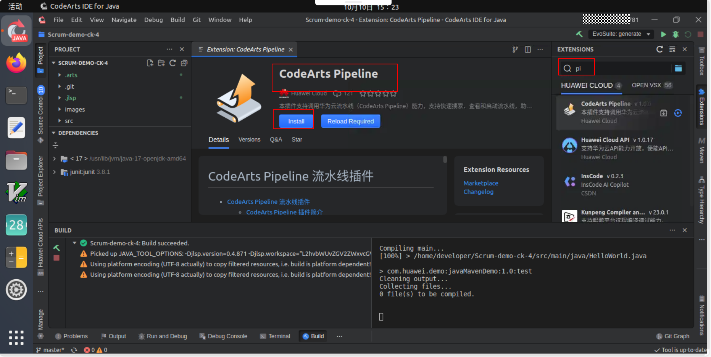Show applications grid in the dock
This screenshot has height=357, width=711.
coord(16,338)
